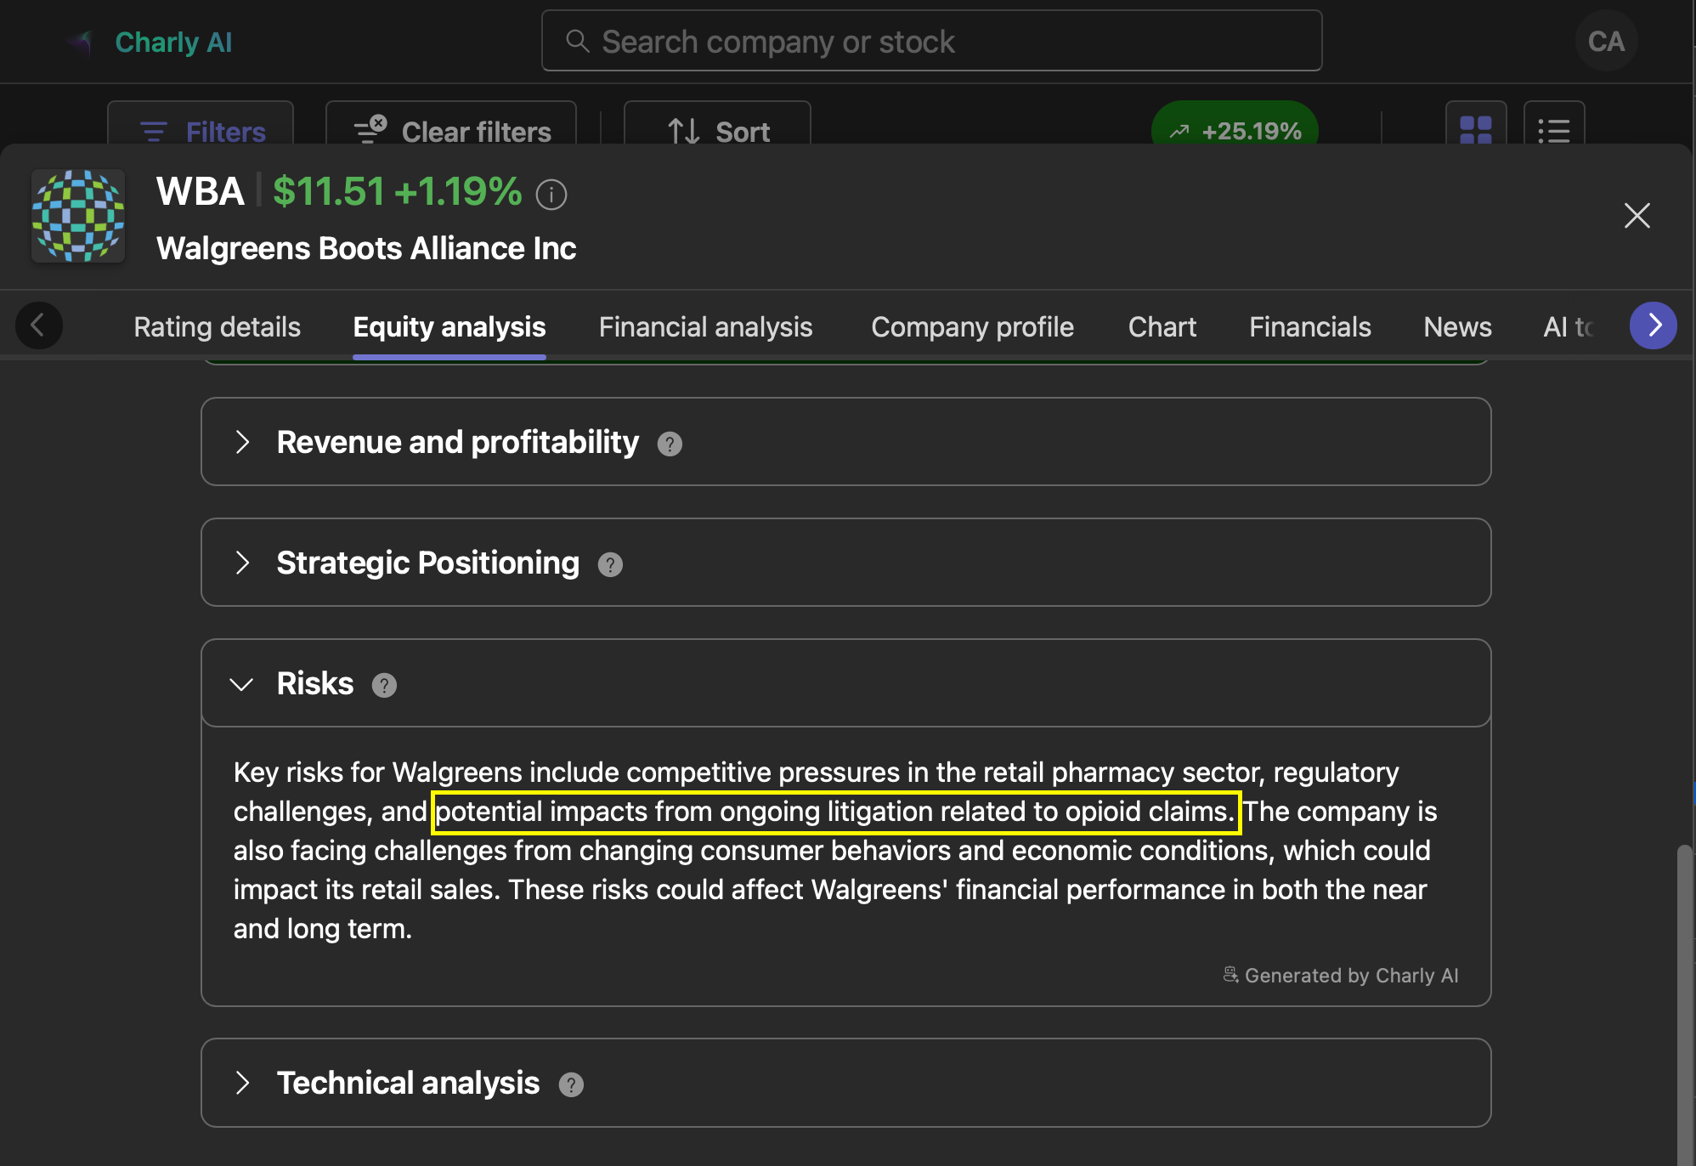Click the Clear filters button

click(x=452, y=129)
